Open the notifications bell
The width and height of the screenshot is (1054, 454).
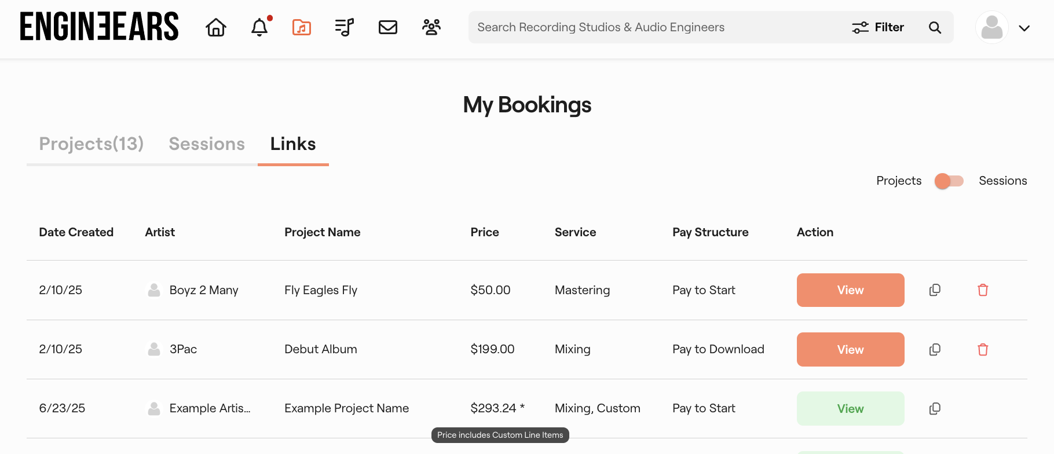point(259,27)
